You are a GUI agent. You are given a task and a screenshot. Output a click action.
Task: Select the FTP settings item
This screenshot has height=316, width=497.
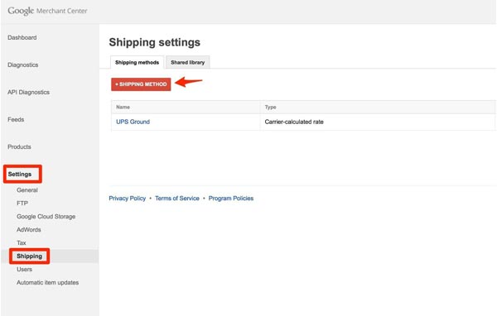[x=22, y=203]
